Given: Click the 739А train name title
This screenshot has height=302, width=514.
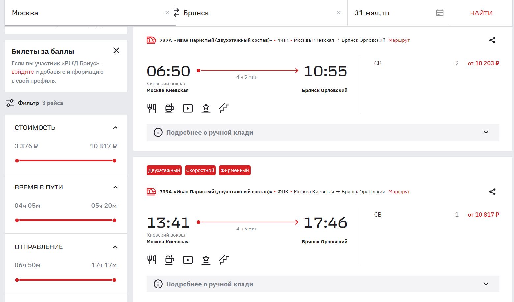Looking at the screenshot, I should point(216,192).
